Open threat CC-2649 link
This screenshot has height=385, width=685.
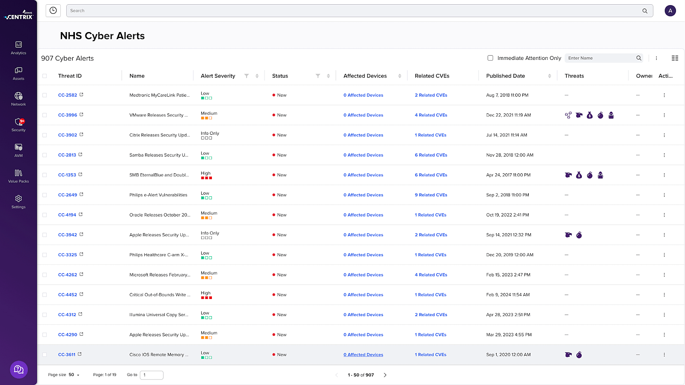click(x=68, y=195)
